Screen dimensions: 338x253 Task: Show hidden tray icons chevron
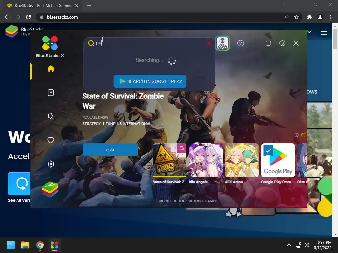click(x=289, y=245)
